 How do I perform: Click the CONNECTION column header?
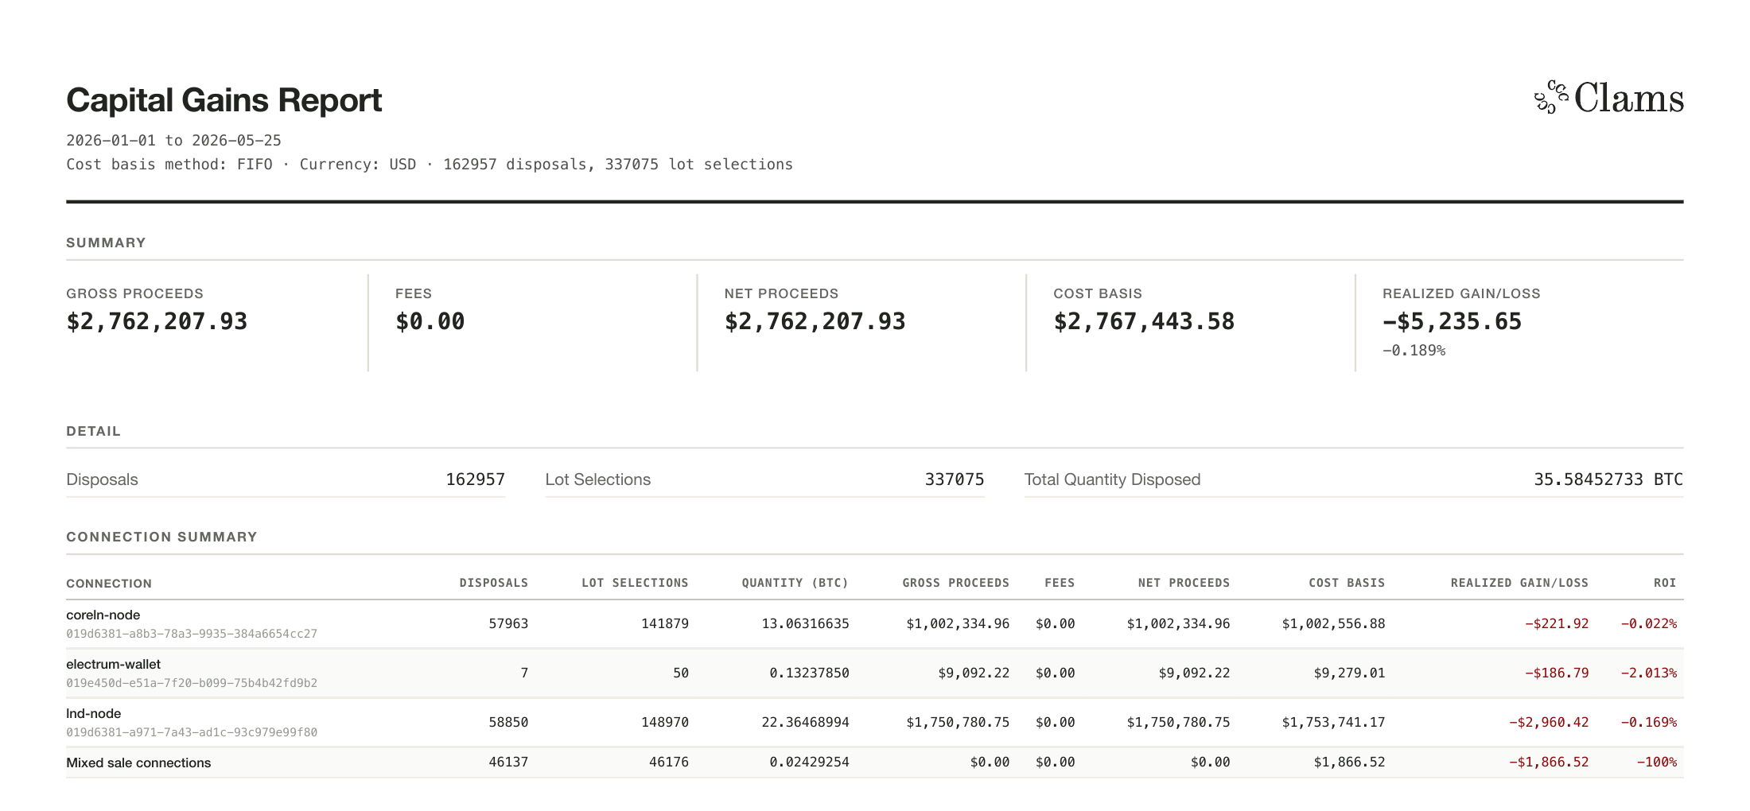click(109, 584)
